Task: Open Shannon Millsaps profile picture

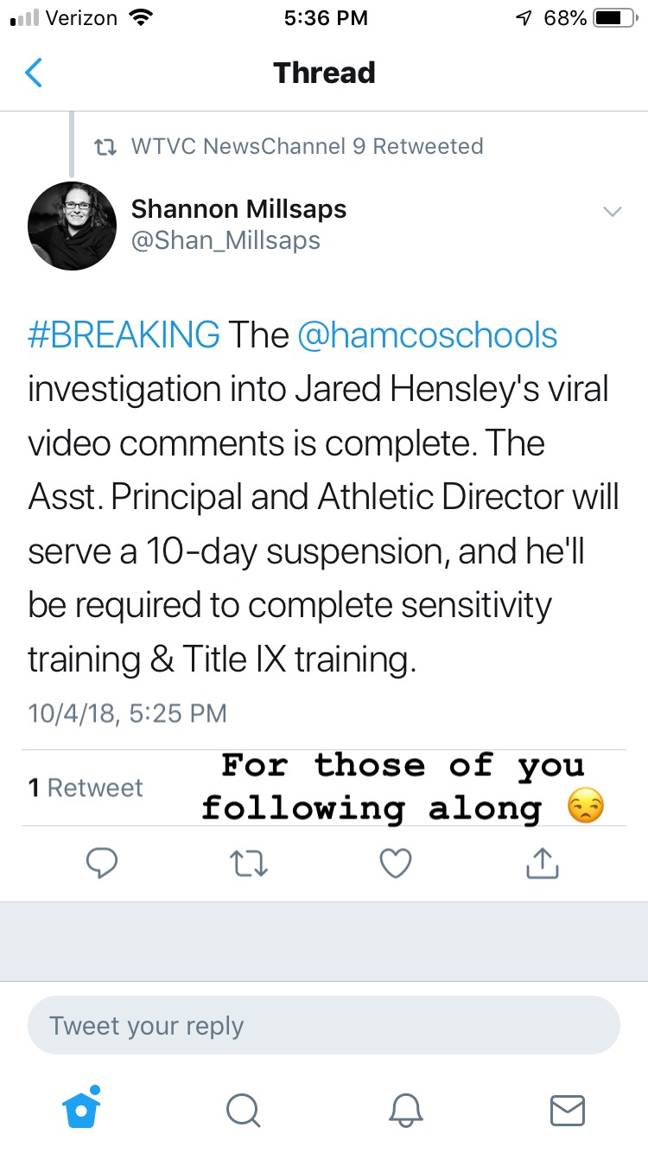Action: pyautogui.click(x=72, y=225)
